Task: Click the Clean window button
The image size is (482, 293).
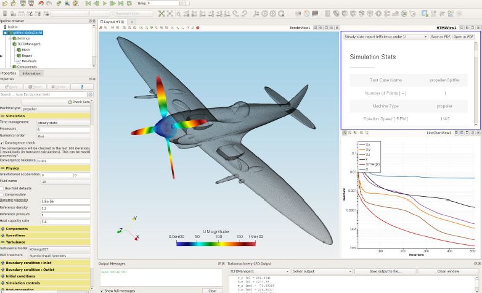Action: pyautogui.click(x=448, y=271)
